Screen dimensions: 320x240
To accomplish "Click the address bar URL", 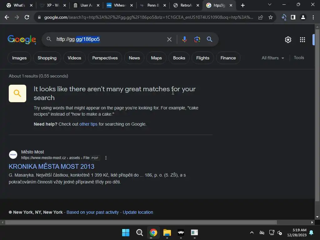I will (148, 17).
